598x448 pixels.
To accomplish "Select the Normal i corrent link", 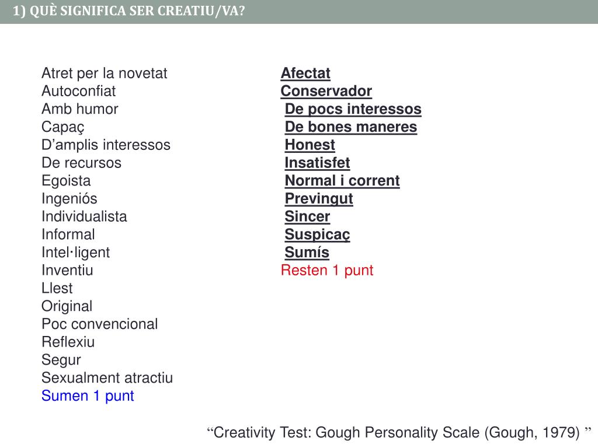I will pyautogui.click(x=342, y=181).
